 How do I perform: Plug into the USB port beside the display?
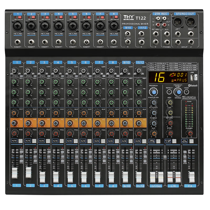(191, 76)
